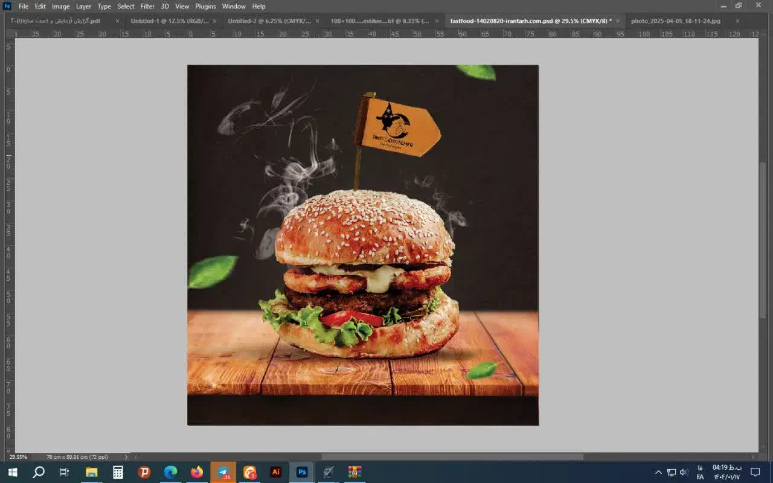Image resolution: width=773 pixels, height=483 pixels.
Task: Open Calculator from the taskbar
Action: (x=118, y=472)
